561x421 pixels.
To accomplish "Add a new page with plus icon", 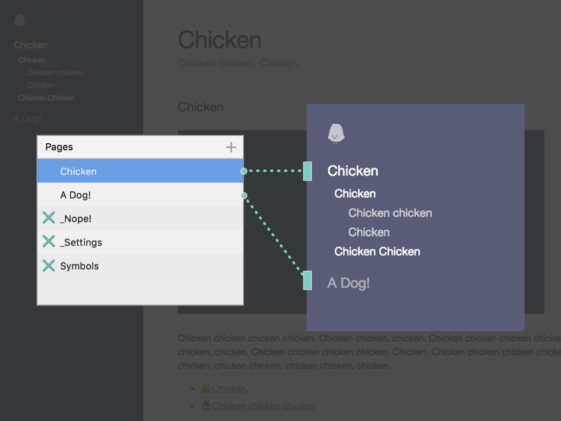I will coord(231,147).
